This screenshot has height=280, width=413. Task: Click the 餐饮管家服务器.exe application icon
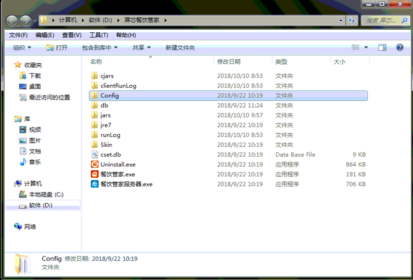[95, 184]
